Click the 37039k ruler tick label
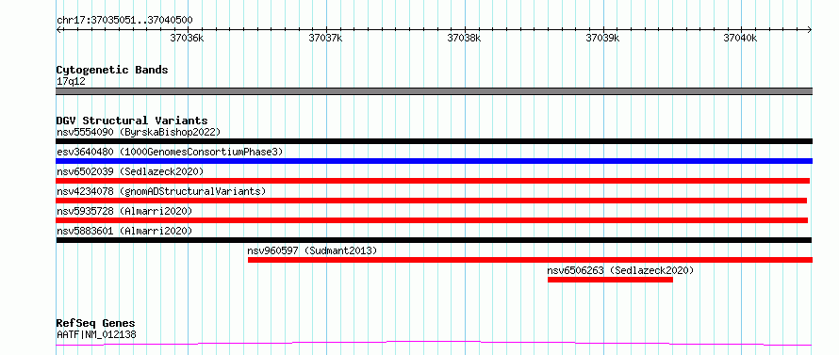This screenshot has width=839, height=355. [x=602, y=38]
